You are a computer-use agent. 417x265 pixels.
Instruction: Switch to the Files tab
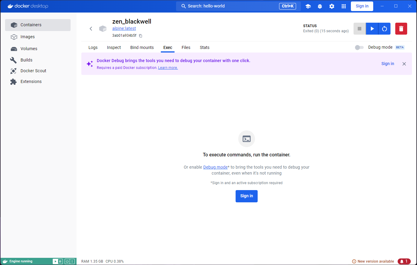186,47
